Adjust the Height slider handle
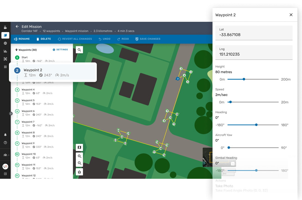The width and height of the screenshot is (302, 200). [x=244, y=79]
